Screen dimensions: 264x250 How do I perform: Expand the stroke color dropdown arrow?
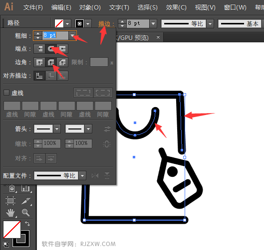pyautogui.click(x=88, y=23)
